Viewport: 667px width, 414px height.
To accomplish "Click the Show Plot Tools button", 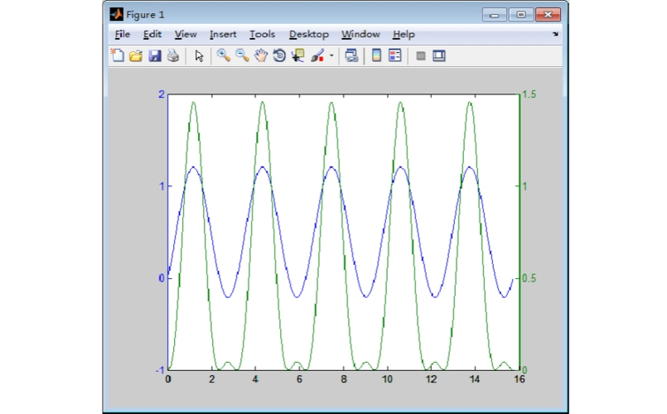I will point(439,56).
